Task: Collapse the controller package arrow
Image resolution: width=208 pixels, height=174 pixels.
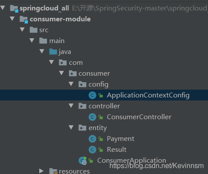Action: click(x=71, y=105)
